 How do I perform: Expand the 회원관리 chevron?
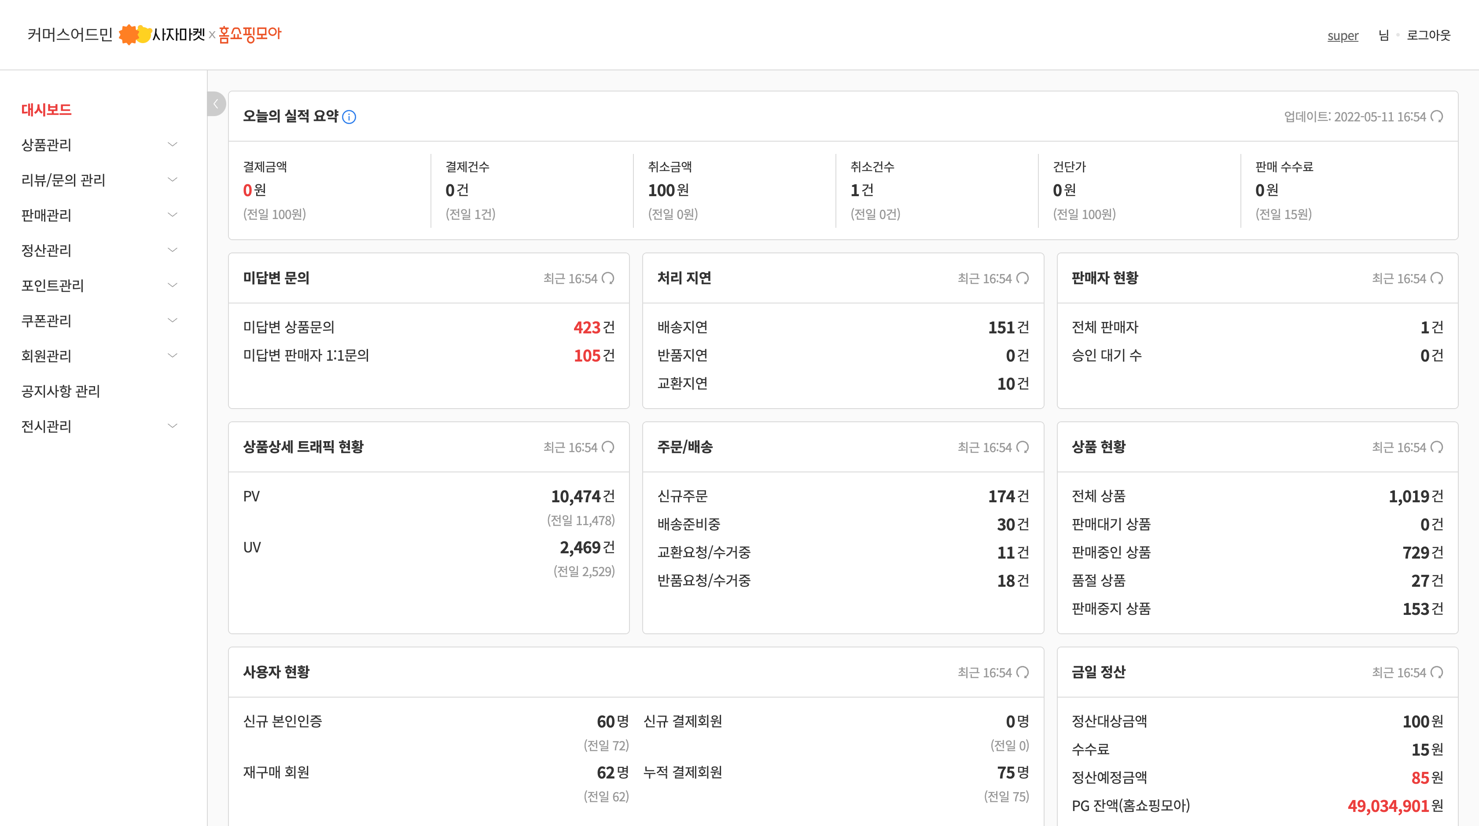[172, 355]
